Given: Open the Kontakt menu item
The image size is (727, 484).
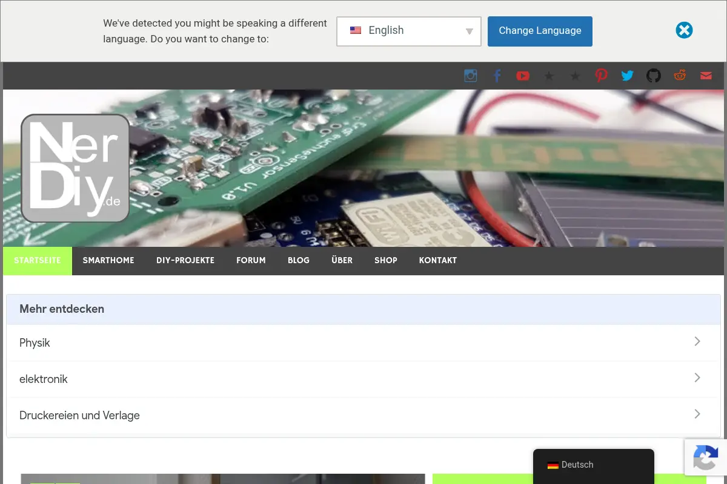Looking at the screenshot, I should [x=438, y=261].
